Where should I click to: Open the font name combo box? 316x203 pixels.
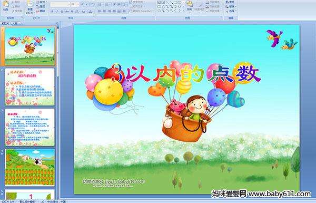(60, 4)
